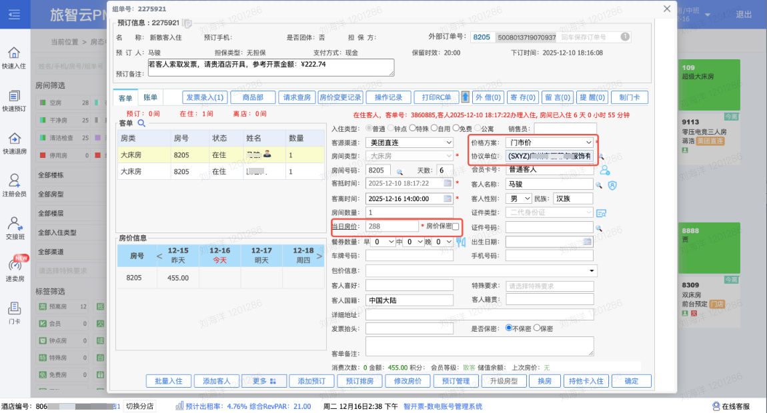Click the blue up-arrow icon beside 打印RC单

[466, 97]
